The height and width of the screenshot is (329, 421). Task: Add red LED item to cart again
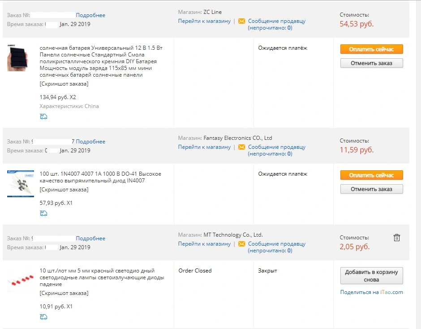[x=371, y=276]
